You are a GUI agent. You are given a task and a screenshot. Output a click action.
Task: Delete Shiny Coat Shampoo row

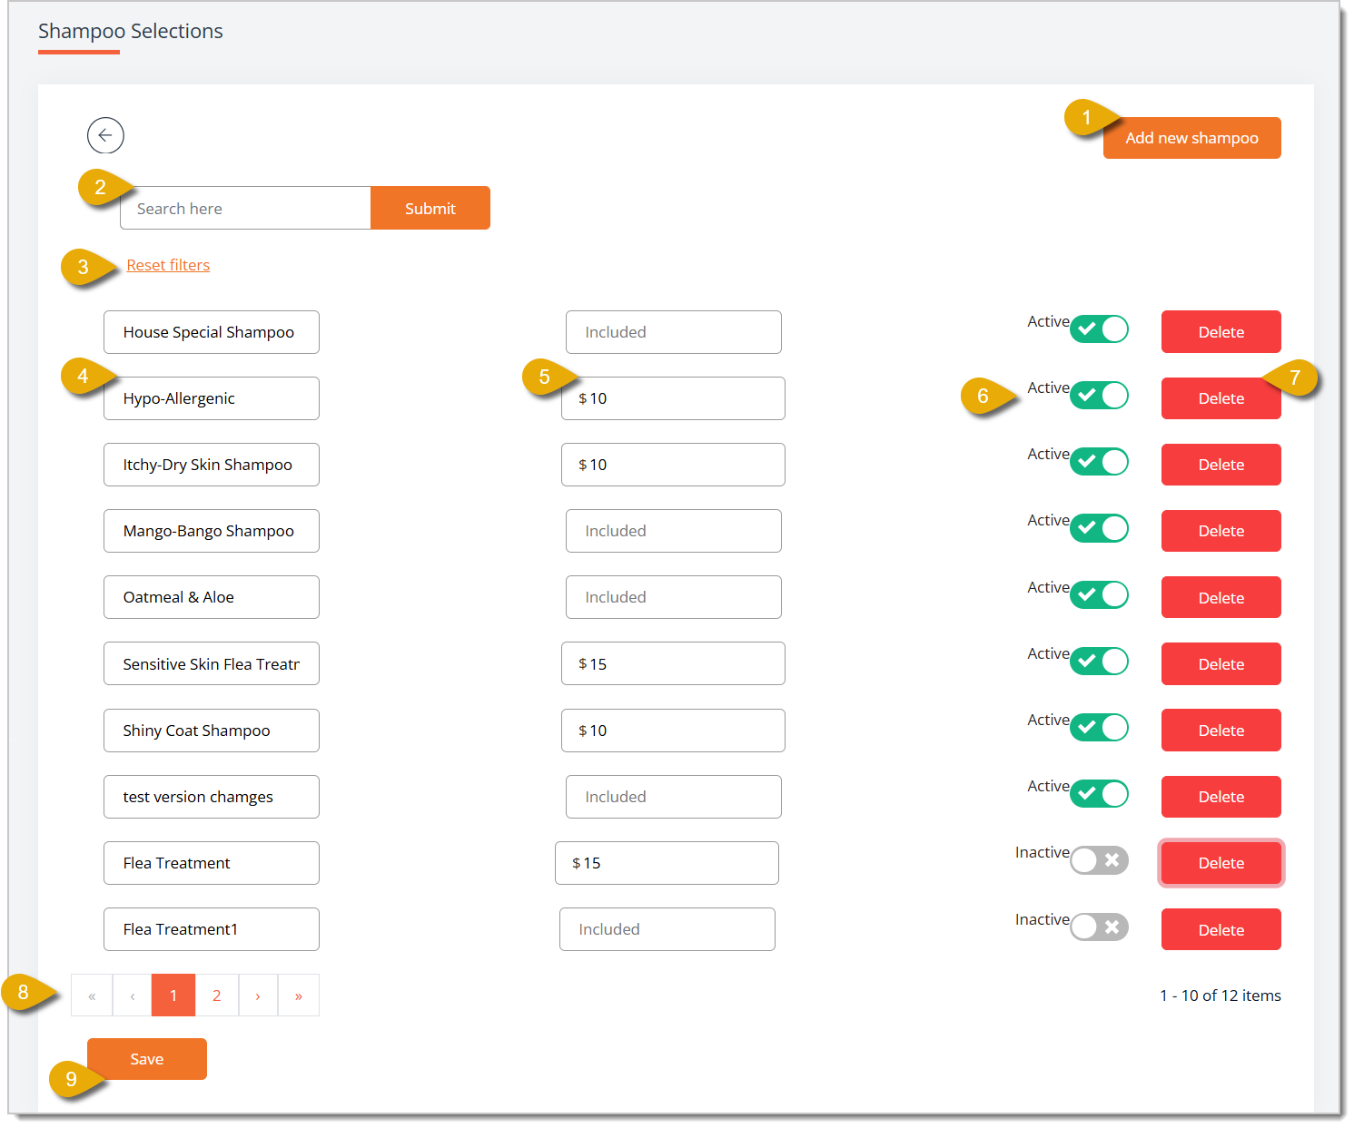(1221, 730)
